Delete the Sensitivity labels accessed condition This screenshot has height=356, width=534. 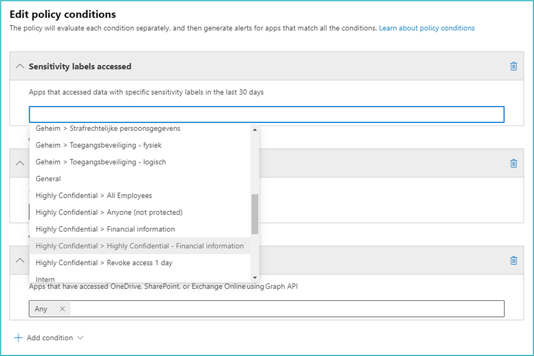click(513, 66)
